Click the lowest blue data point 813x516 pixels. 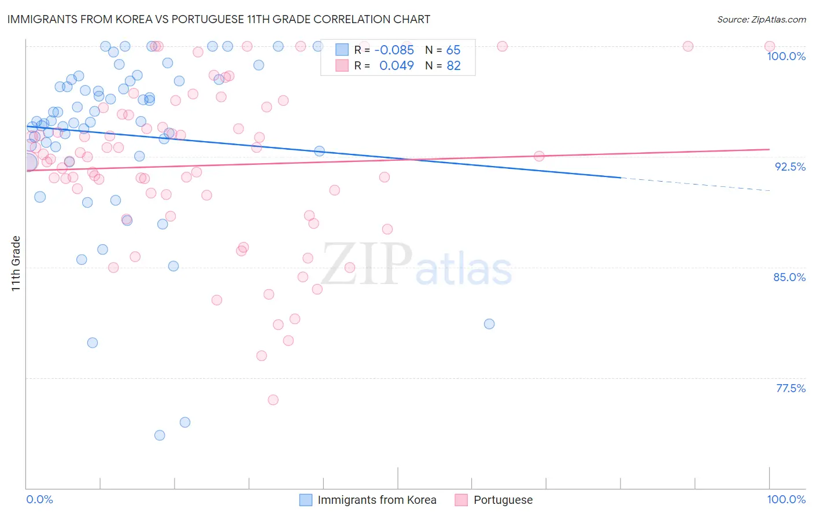[x=160, y=435]
